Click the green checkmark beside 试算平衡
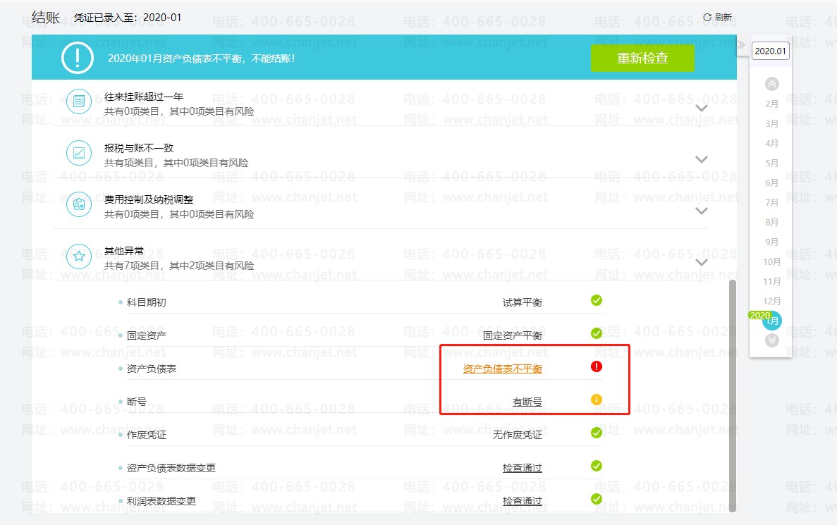 596,300
